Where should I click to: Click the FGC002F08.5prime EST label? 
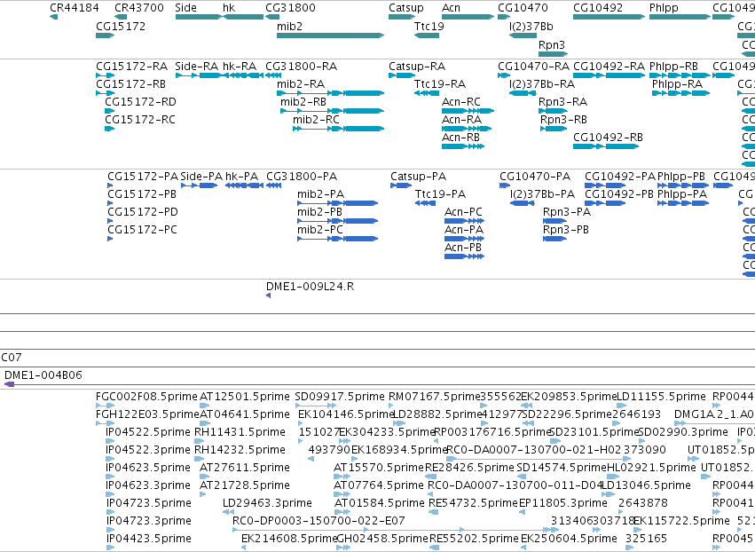147,397
